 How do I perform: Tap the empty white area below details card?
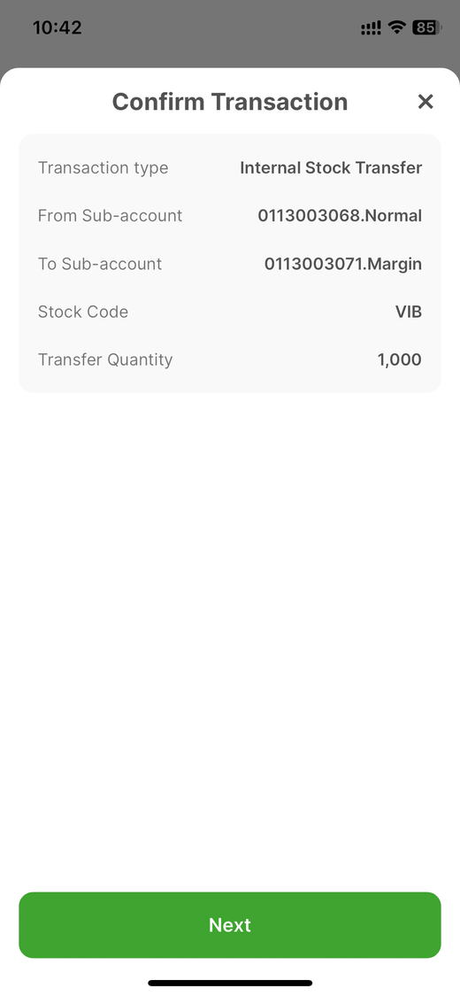point(230,635)
